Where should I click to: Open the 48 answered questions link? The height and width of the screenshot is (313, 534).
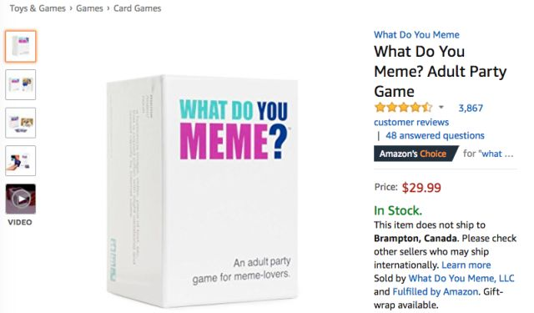pyautogui.click(x=435, y=135)
